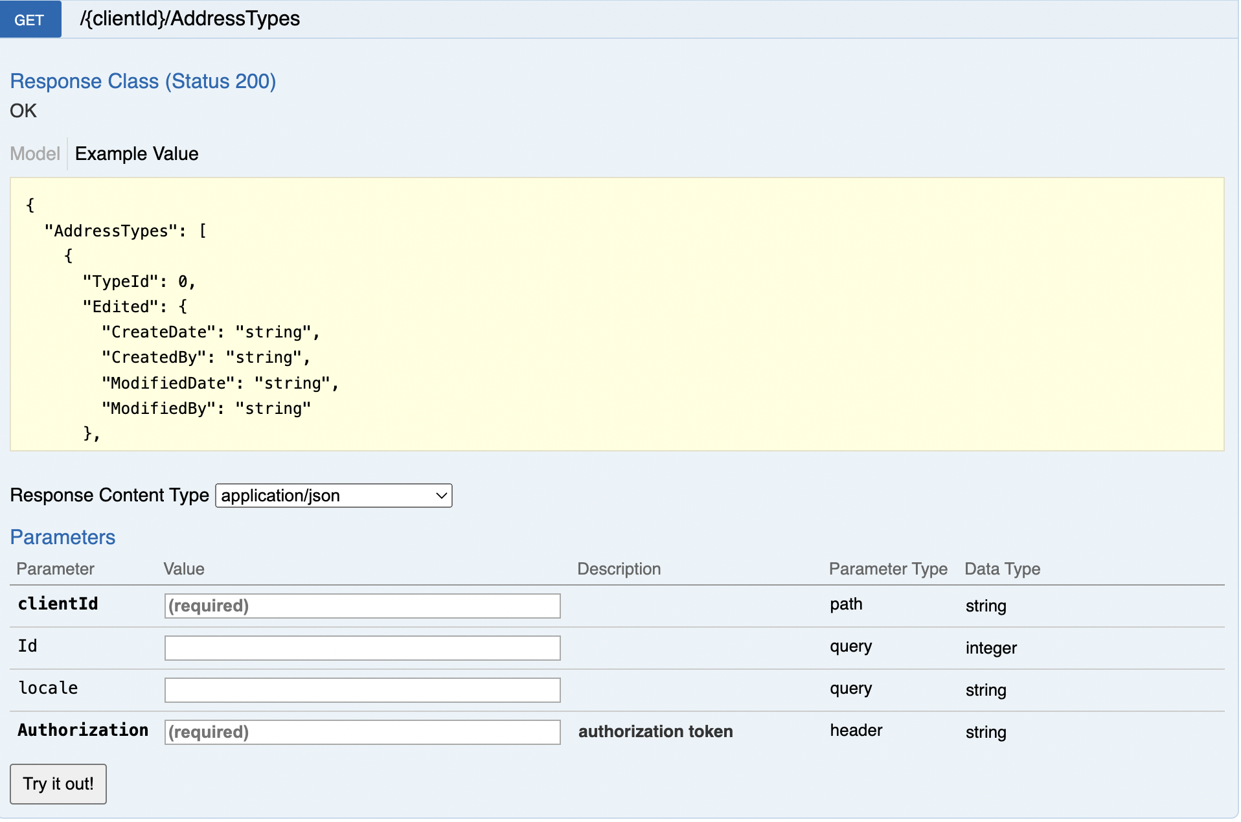Open the Response Content Type dropdown
1241x822 pixels.
pyautogui.click(x=334, y=496)
